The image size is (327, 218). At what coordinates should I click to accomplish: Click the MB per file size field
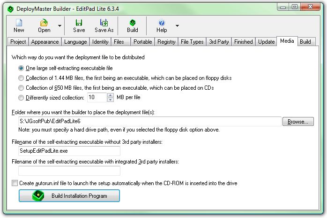tap(97, 98)
